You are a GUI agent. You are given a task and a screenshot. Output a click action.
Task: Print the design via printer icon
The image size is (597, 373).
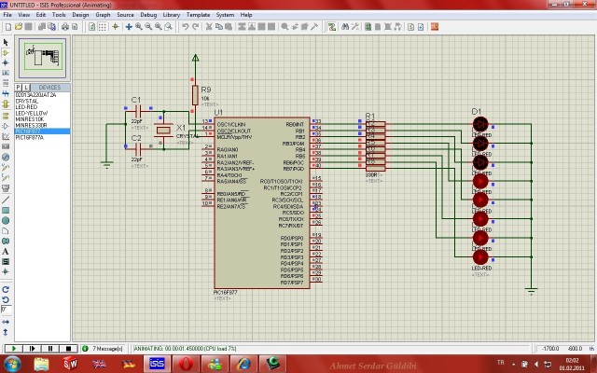65,27
